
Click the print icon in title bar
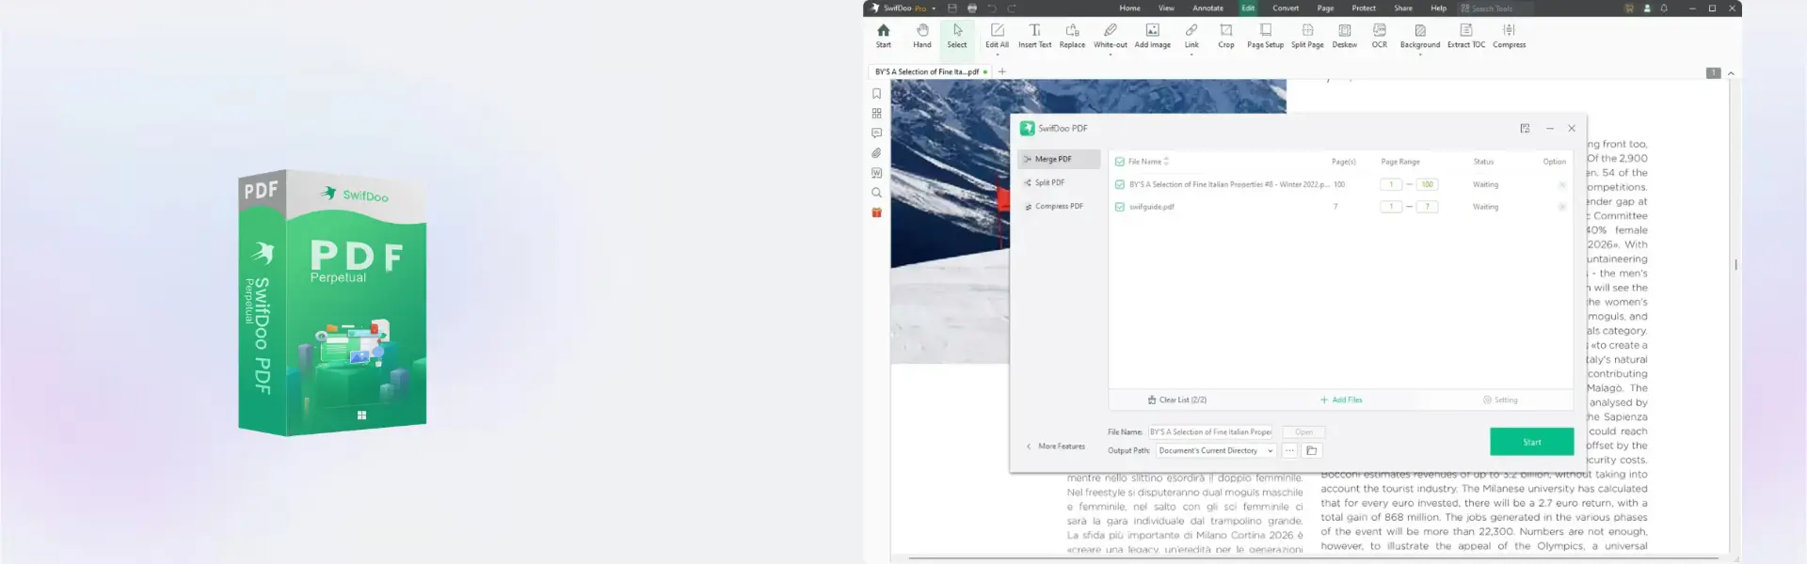tap(972, 8)
